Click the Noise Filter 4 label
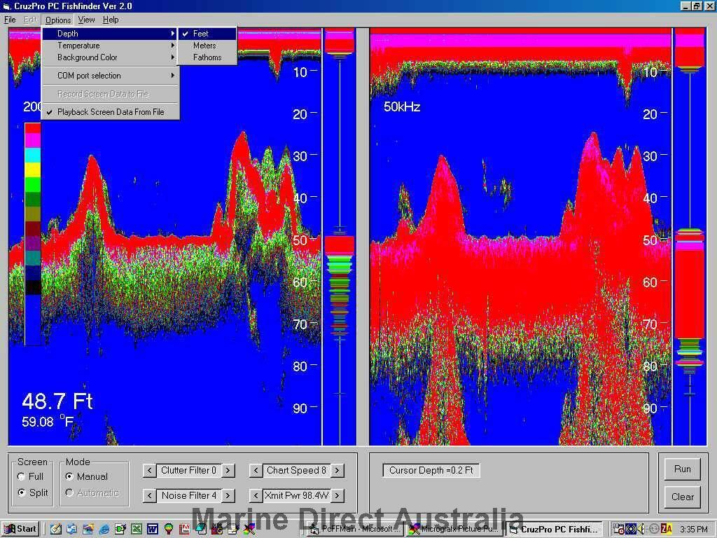 pyautogui.click(x=188, y=495)
